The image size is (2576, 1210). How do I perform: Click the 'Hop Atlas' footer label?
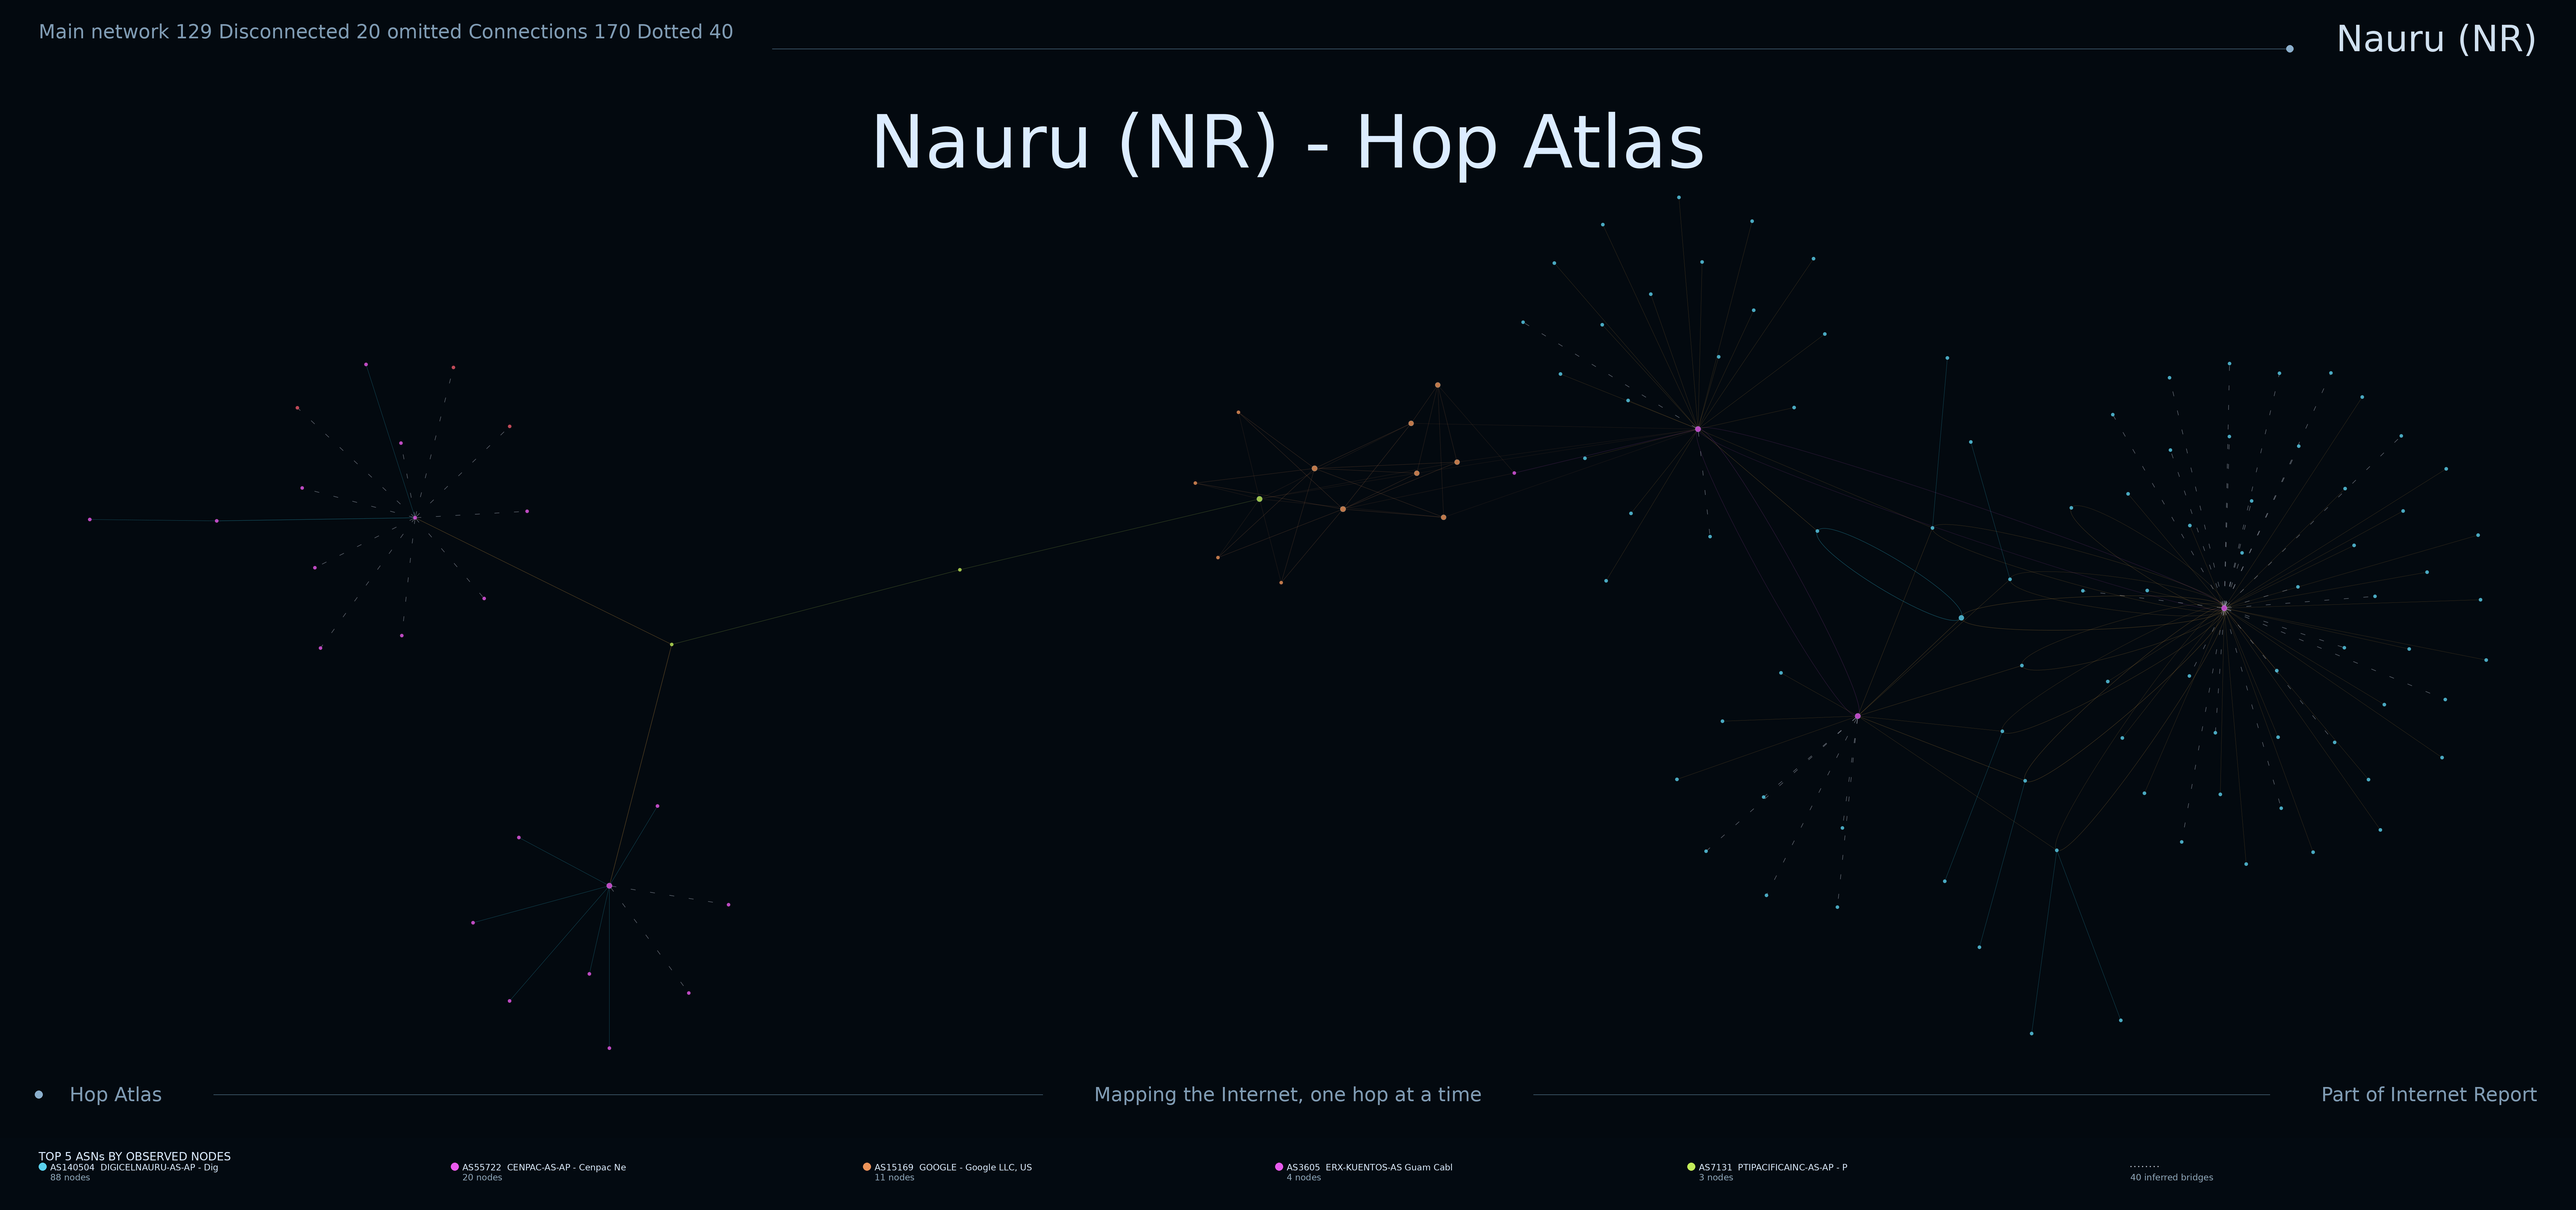[x=116, y=1095]
